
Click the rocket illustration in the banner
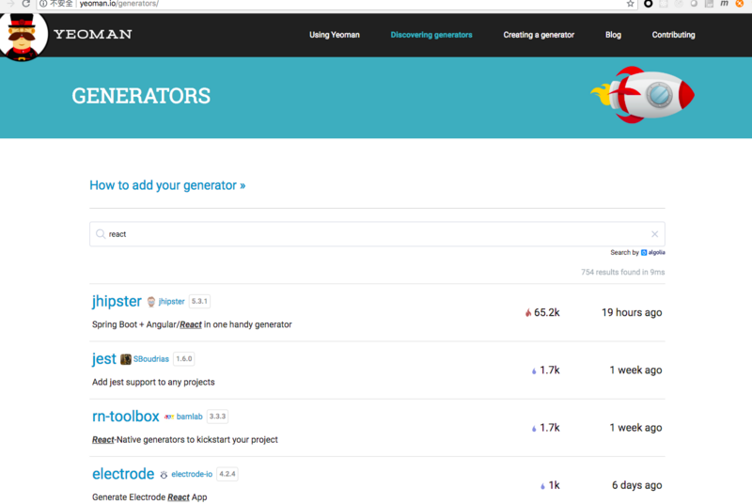pyautogui.click(x=643, y=95)
